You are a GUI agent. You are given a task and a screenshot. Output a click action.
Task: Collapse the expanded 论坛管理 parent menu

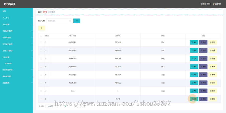16,57
